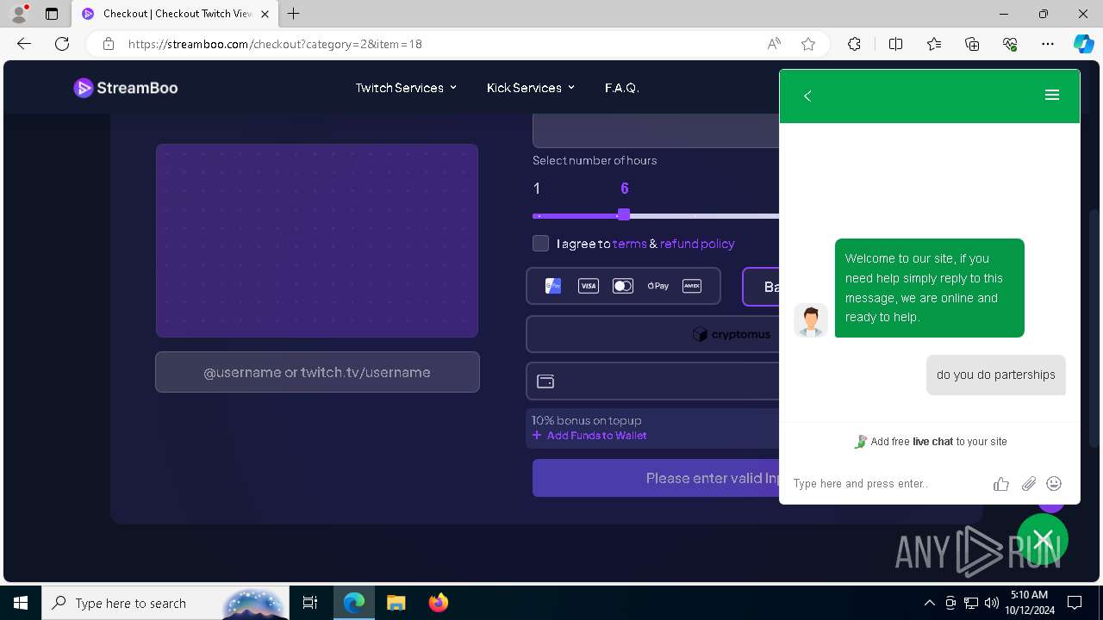View site information padlock icon
Screen dimensions: 1103x620
tap(109, 44)
